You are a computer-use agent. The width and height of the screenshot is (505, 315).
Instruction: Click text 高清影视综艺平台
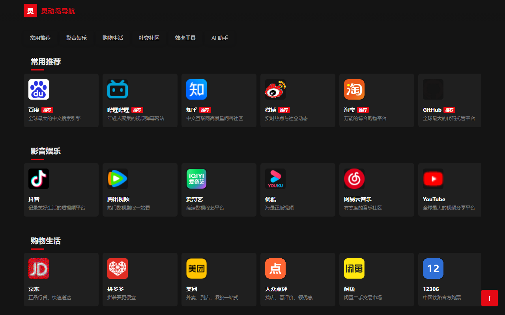click(x=205, y=208)
